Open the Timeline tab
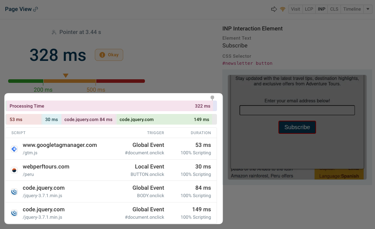 352,9
